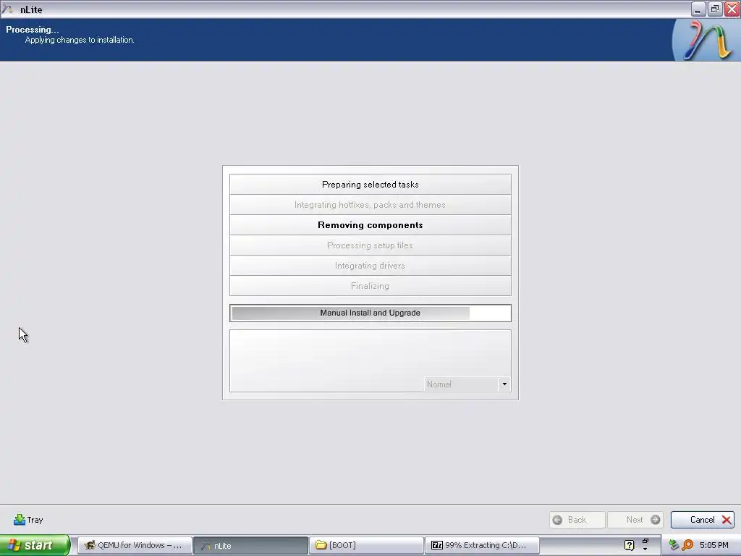Click the 5:05 PM taskbar clock
Screen dimensions: 741x556
point(714,545)
